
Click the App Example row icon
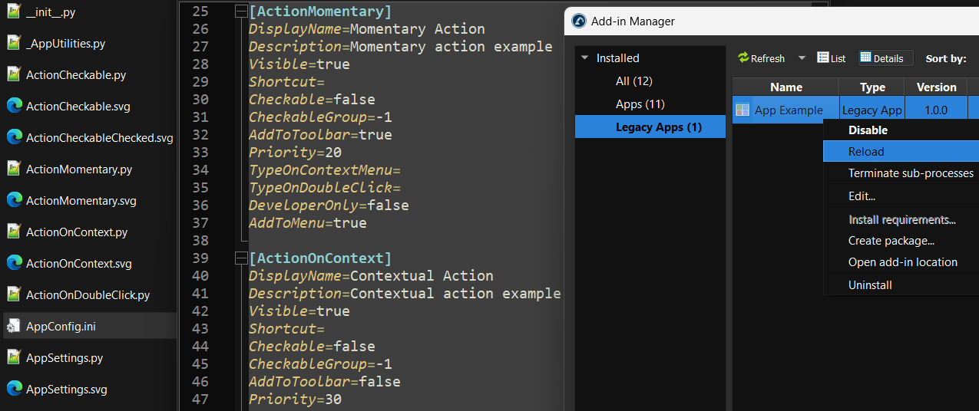tap(743, 110)
